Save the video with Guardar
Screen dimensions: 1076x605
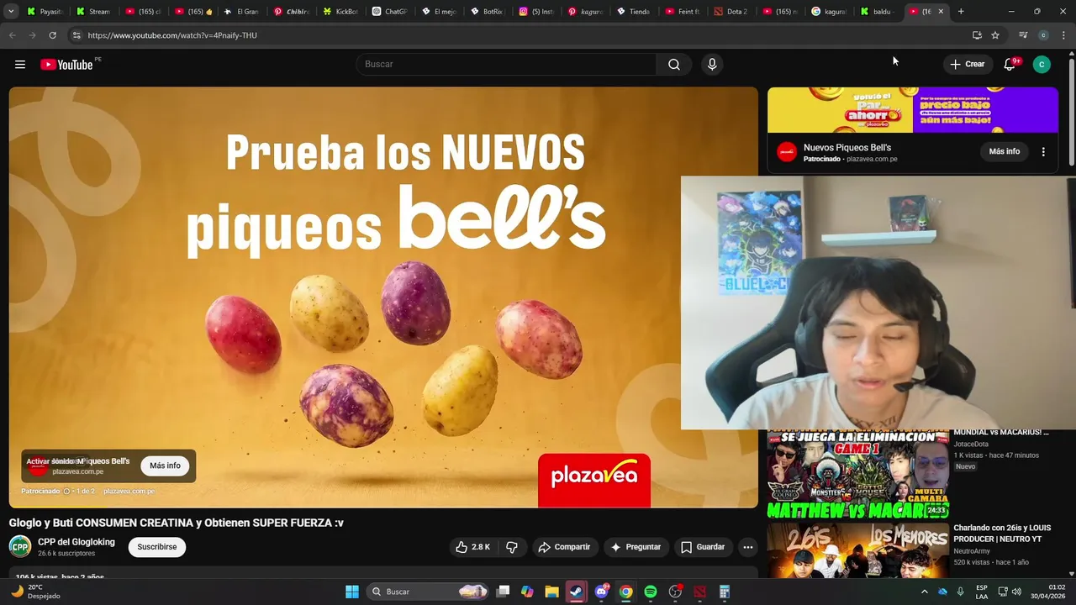[x=702, y=547]
